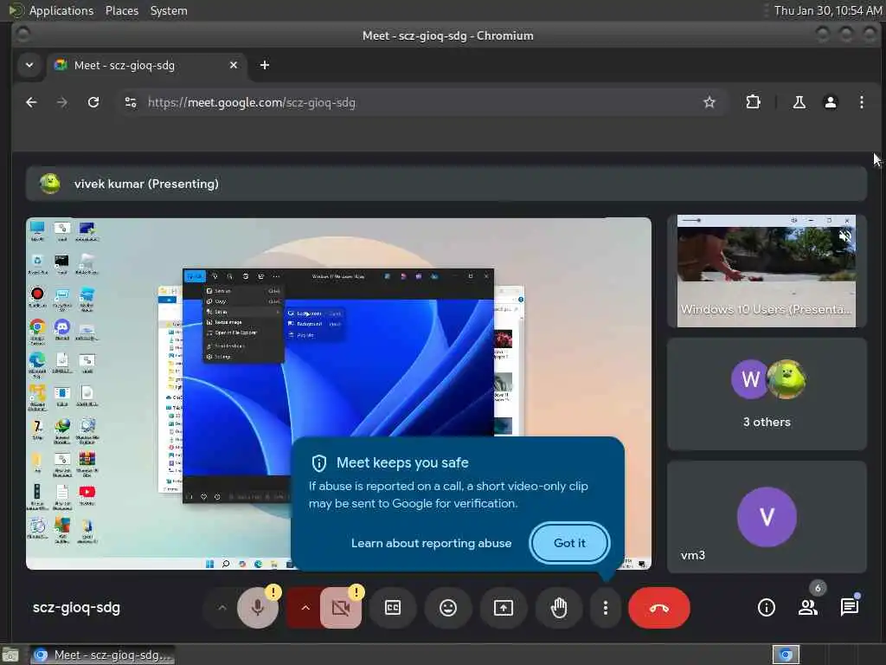Open a new browser tab

(x=265, y=65)
